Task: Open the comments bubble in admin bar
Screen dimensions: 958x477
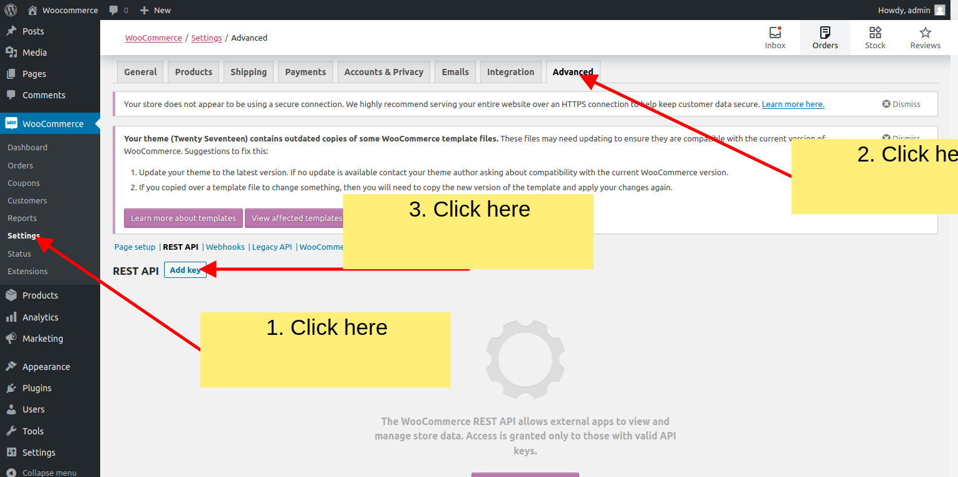Action: (113, 10)
